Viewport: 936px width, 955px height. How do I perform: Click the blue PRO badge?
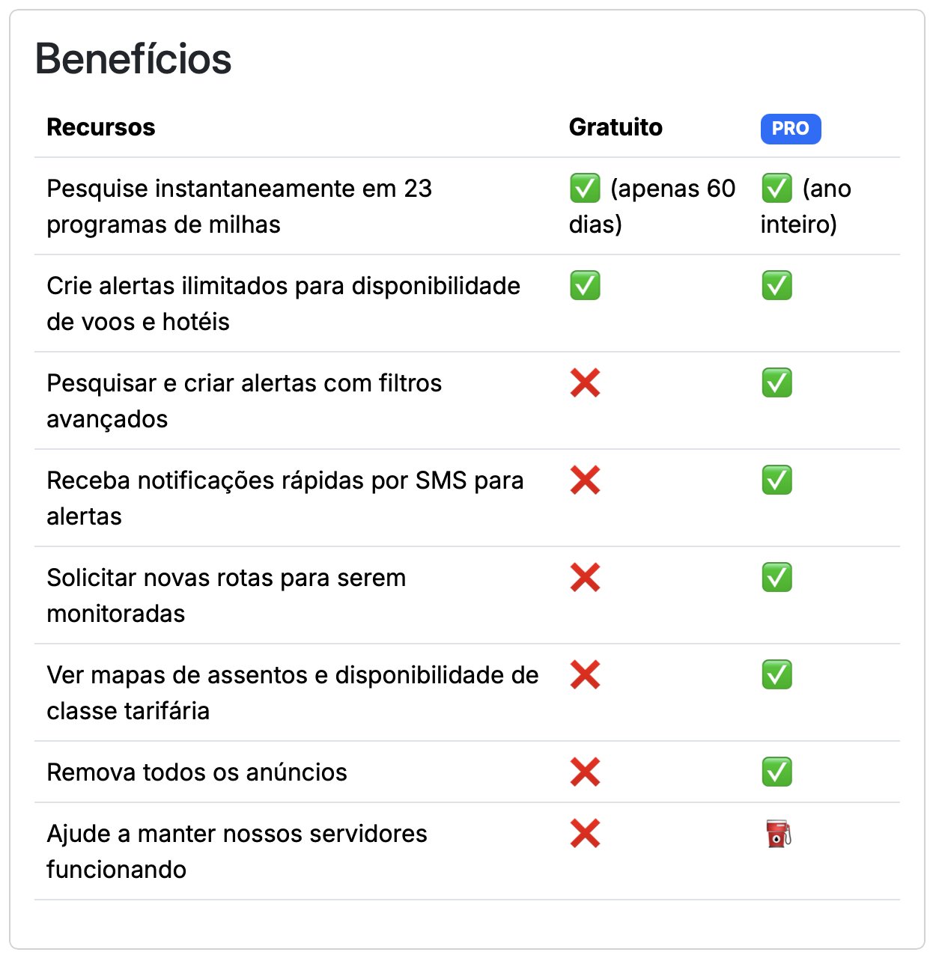[790, 129]
